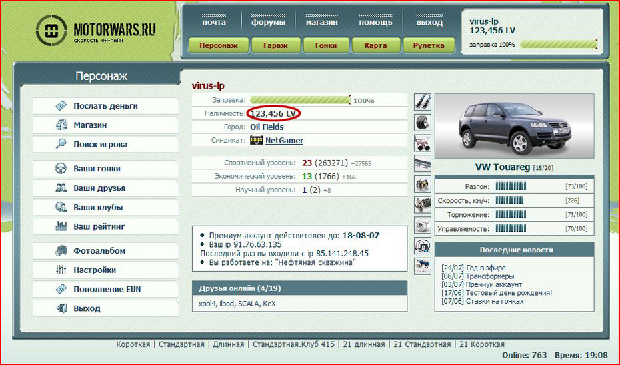Click the Motorwars.ru logo
The image size is (620, 365).
96,31
